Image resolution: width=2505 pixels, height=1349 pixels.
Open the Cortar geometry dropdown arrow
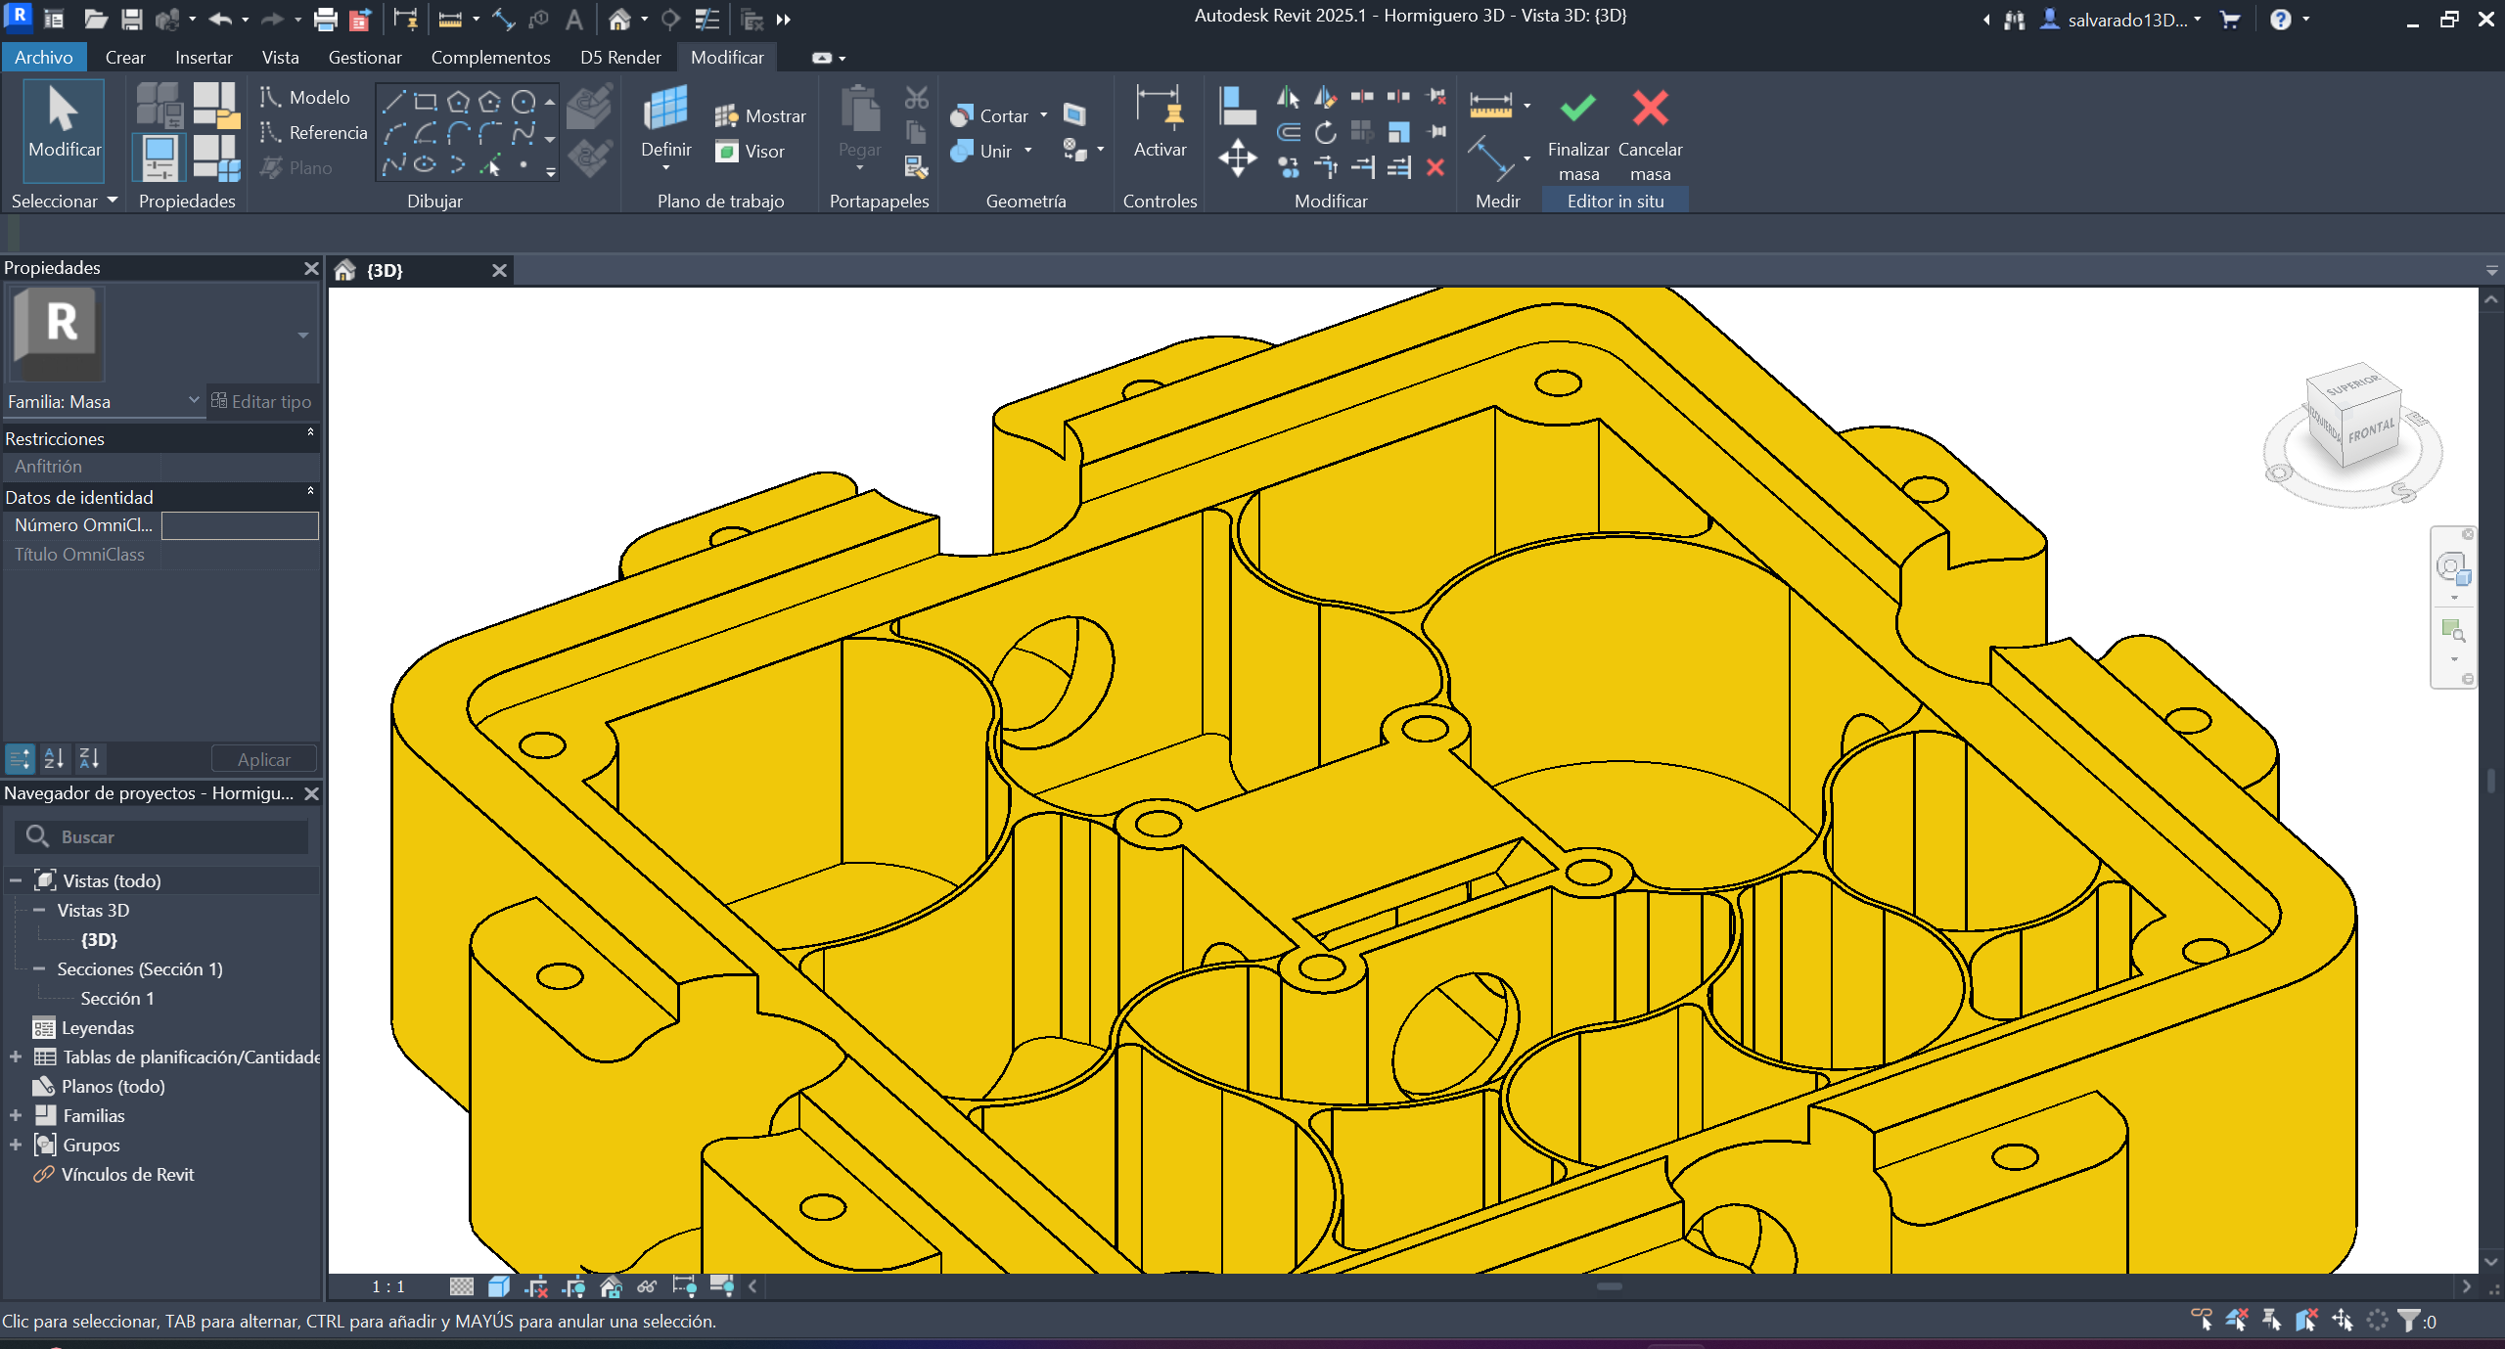pyautogui.click(x=1044, y=115)
